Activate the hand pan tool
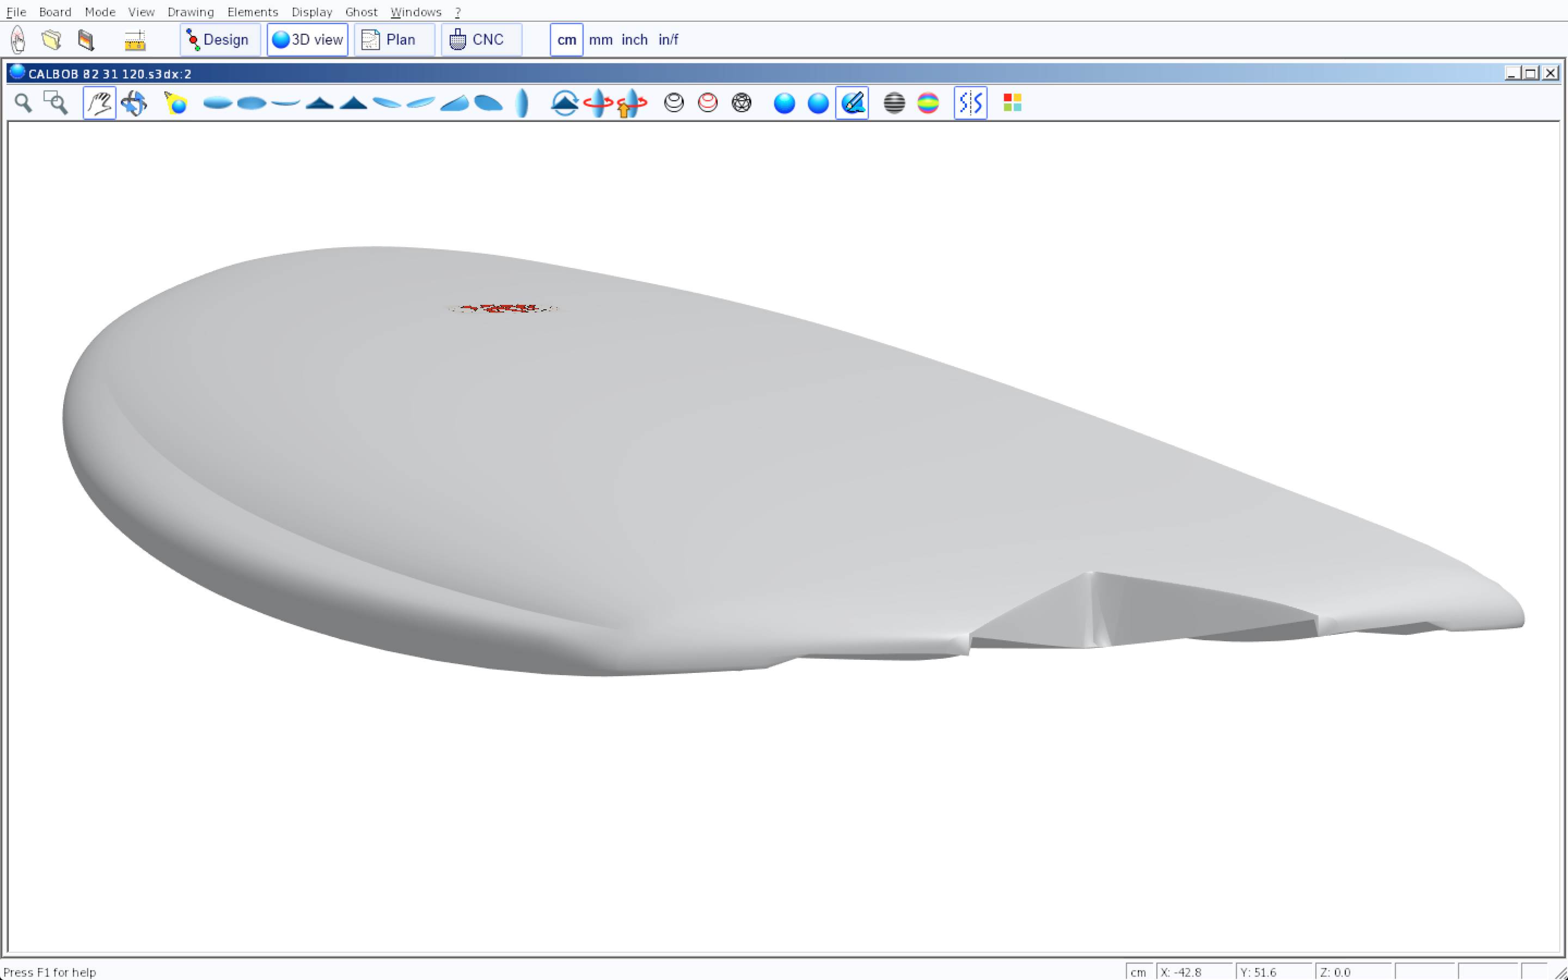 (x=100, y=103)
